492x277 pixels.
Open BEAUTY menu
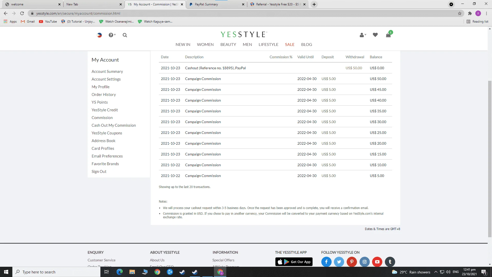tap(228, 45)
